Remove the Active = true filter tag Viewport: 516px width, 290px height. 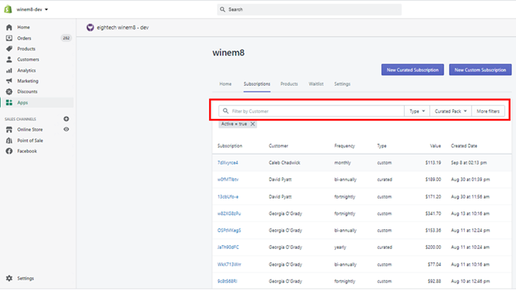pos(252,124)
